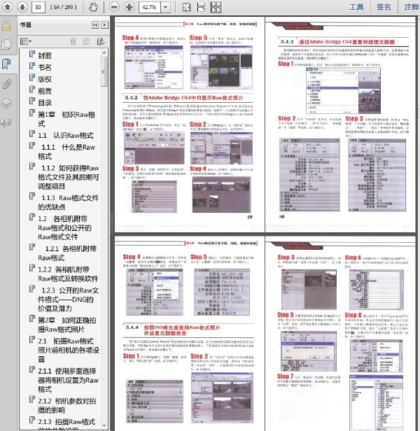Viewport: 420px width, 431px height.
Task: Open bookmark 2.1.2 相机参数对拍摄的影响
Action: (67, 405)
